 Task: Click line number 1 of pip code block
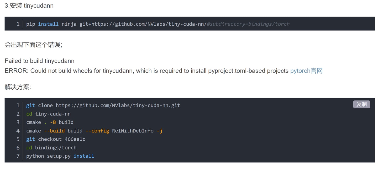18,24
